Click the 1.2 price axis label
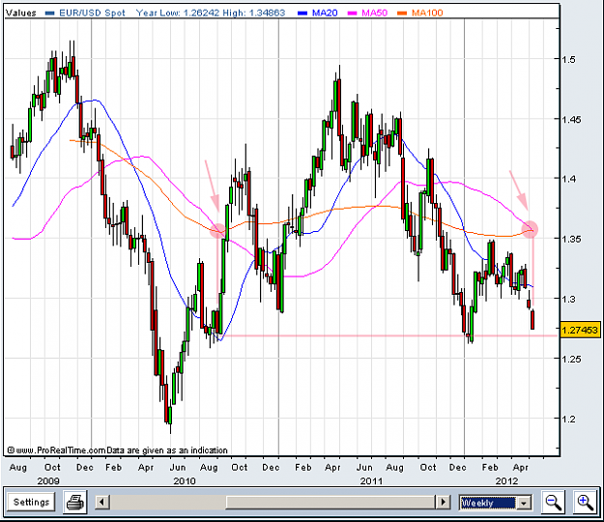Image resolution: width=604 pixels, height=522 pixels. point(570,419)
